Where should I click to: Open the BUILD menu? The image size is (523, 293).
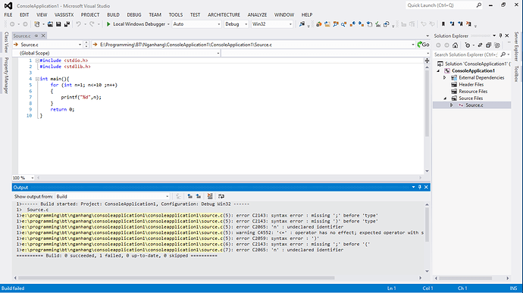click(x=114, y=14)
